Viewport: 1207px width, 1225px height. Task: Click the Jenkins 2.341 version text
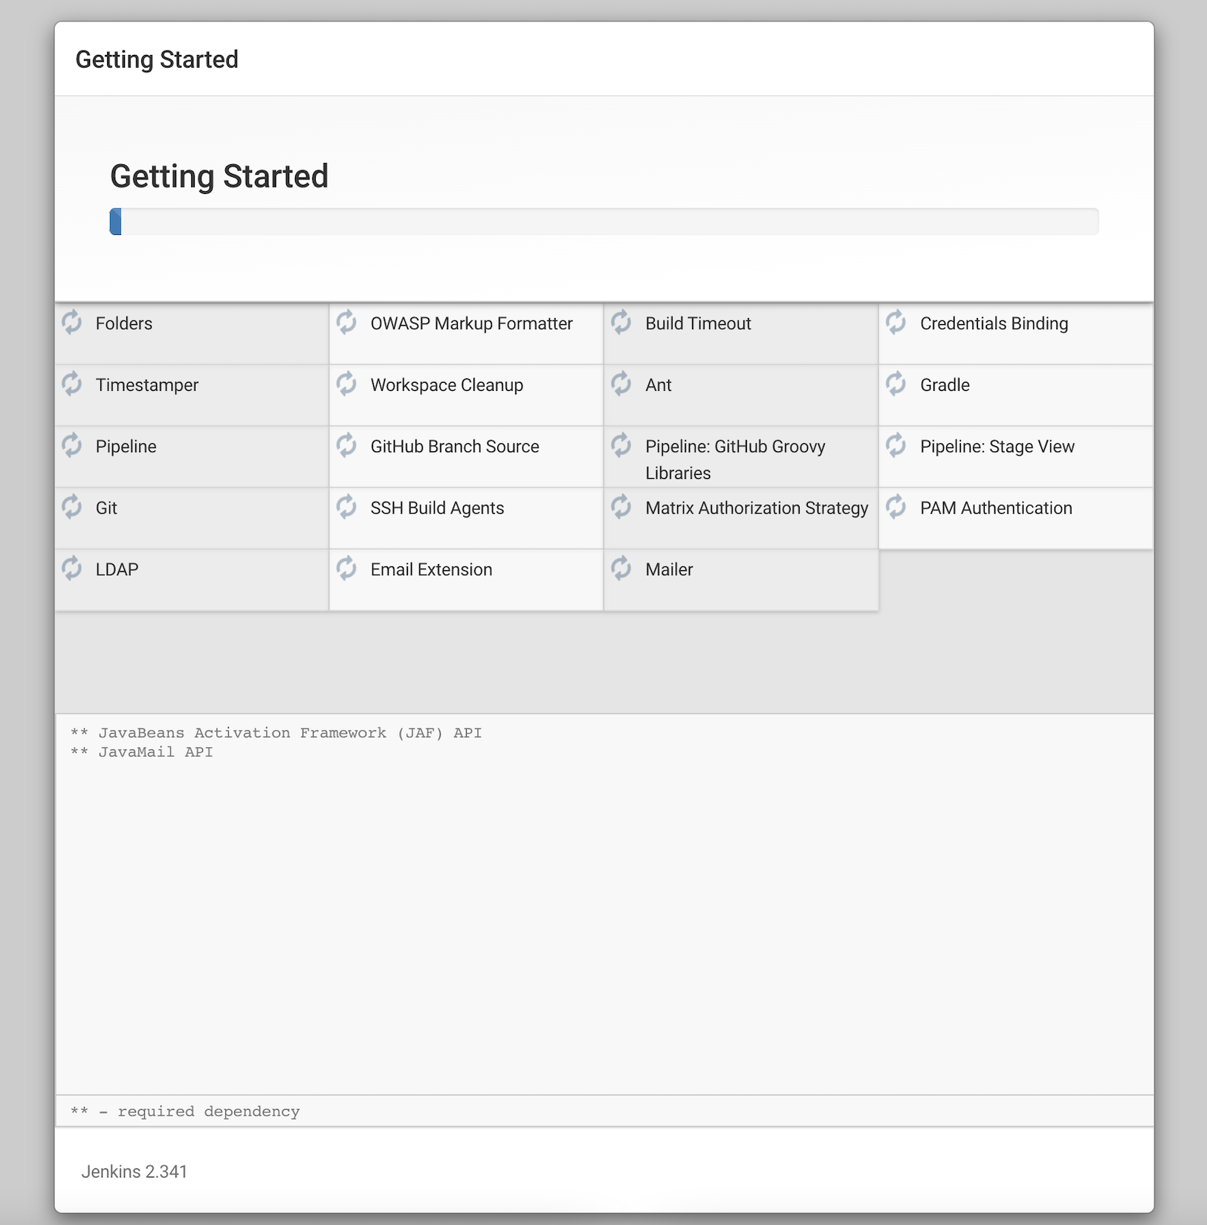coord(135,1172)
